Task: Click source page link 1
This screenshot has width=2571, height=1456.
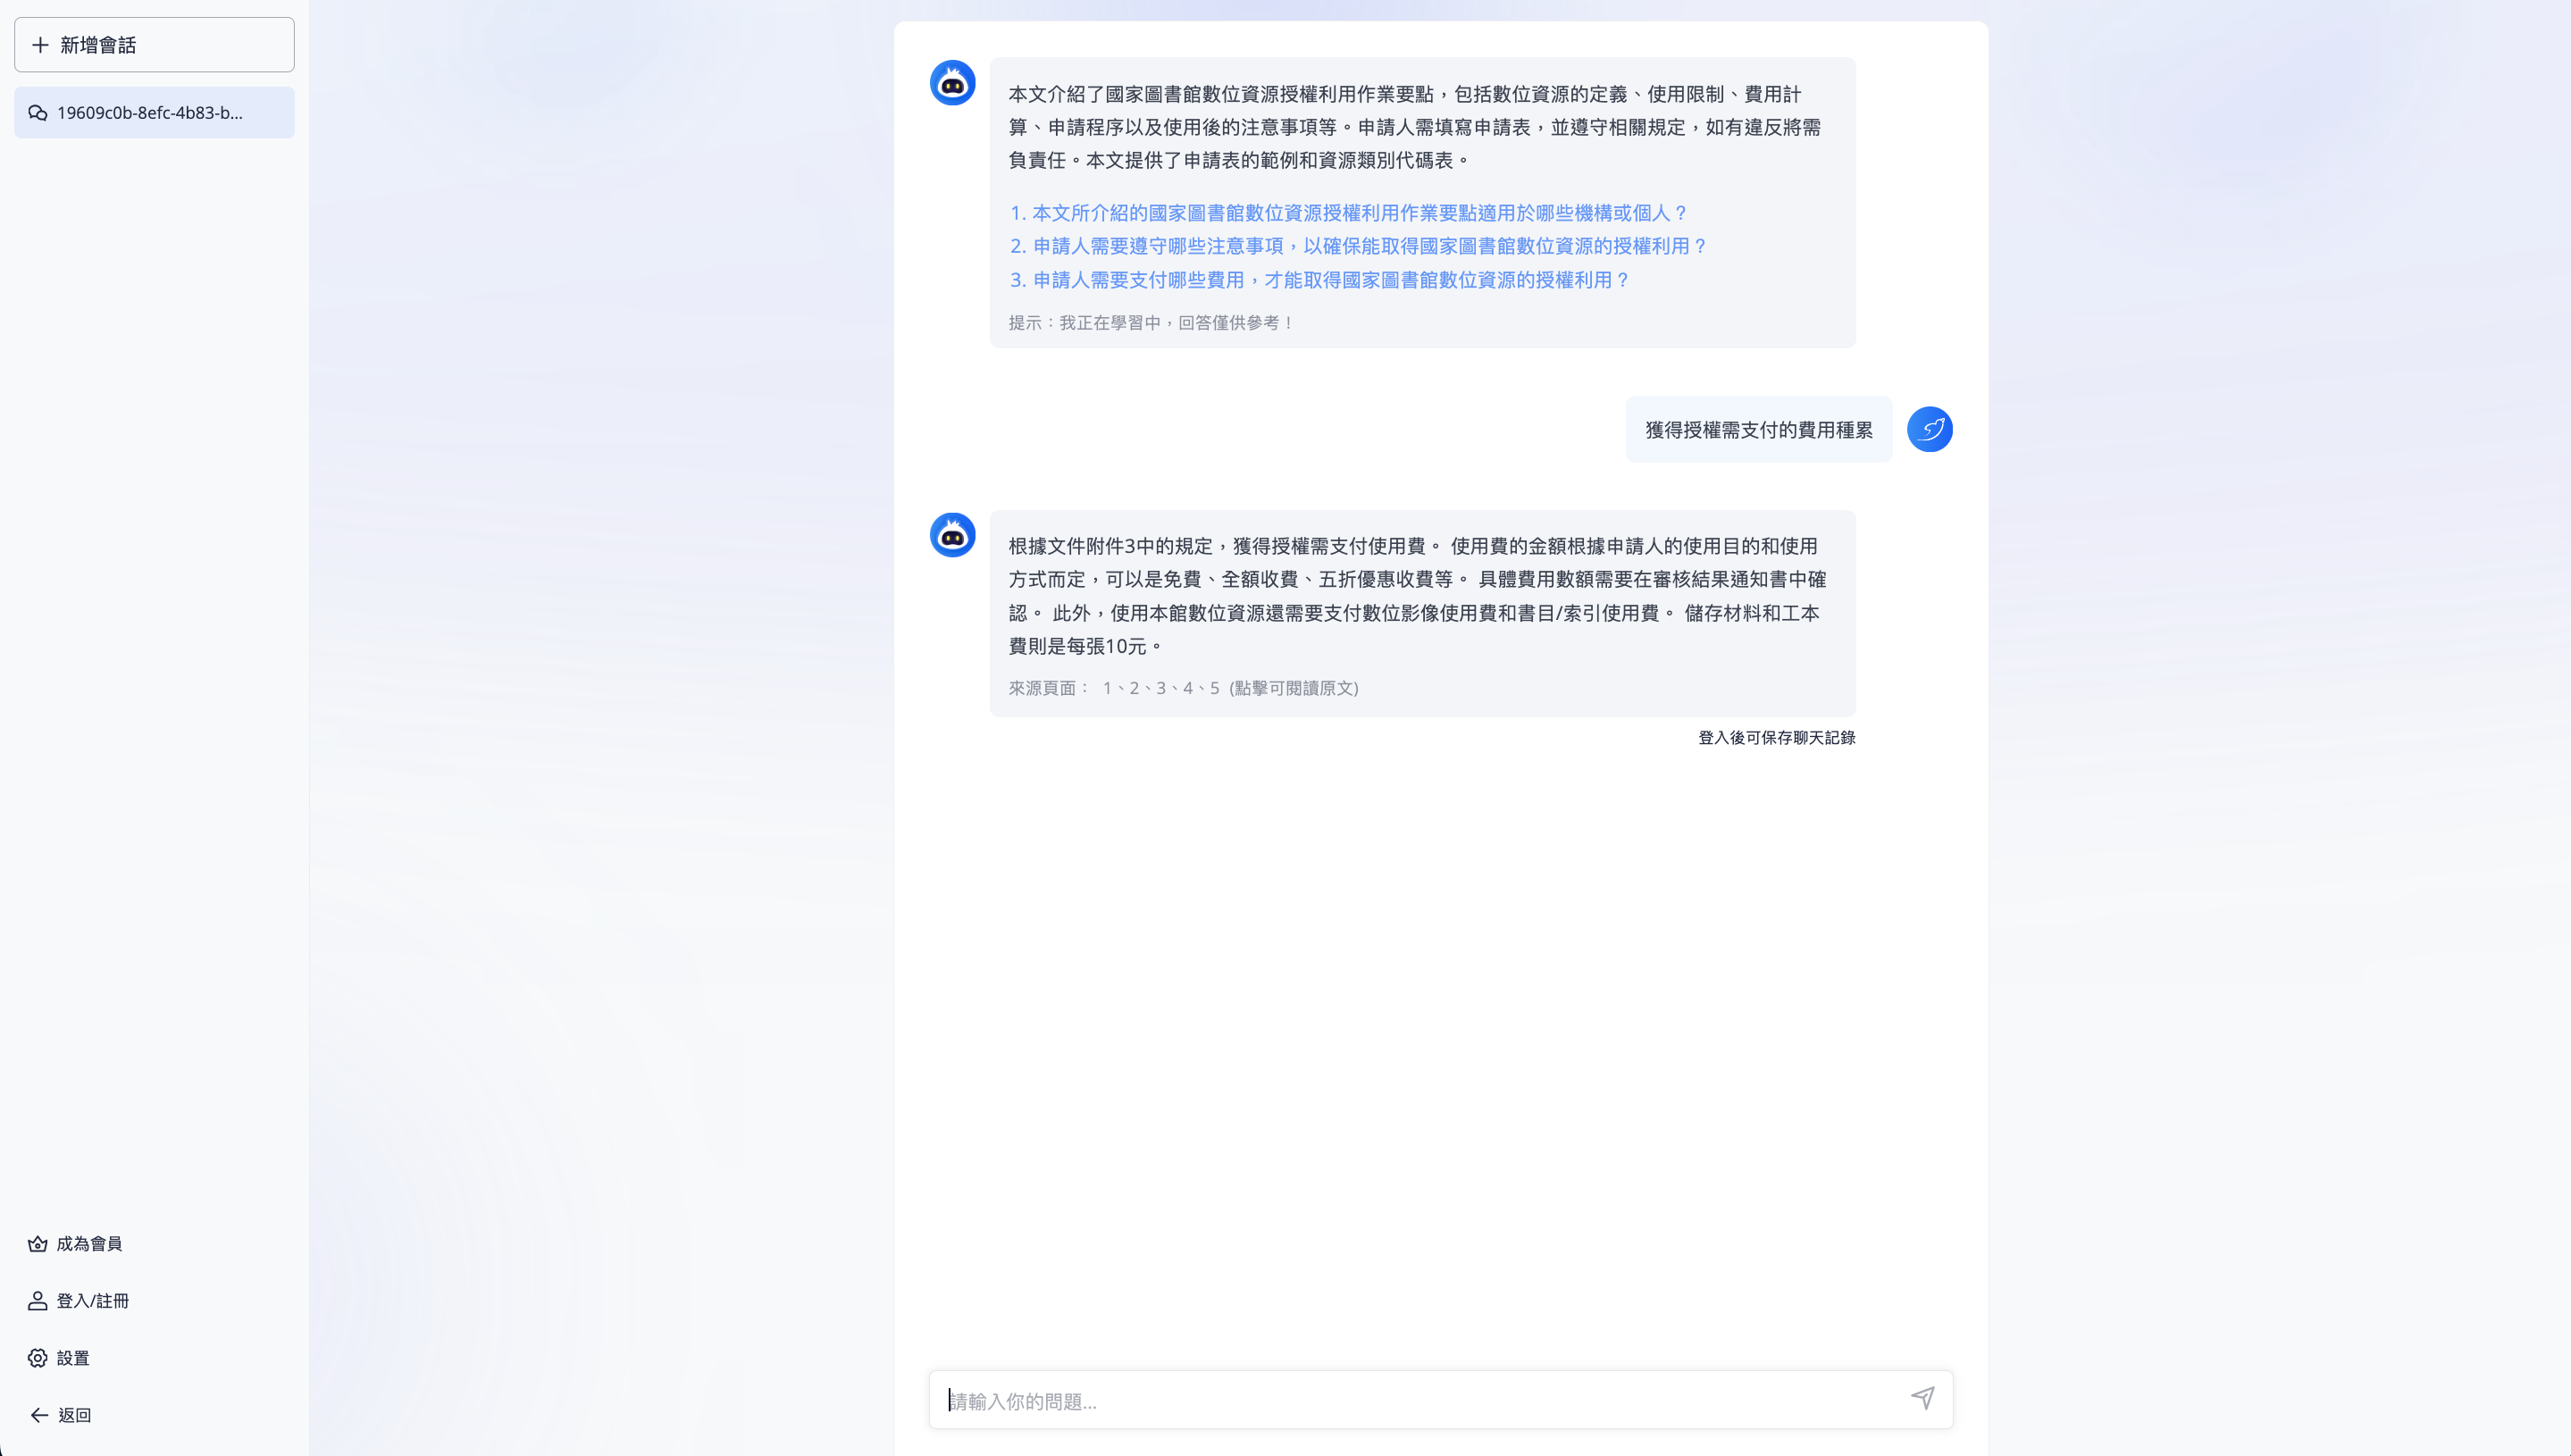Action: pos(1109,689)
